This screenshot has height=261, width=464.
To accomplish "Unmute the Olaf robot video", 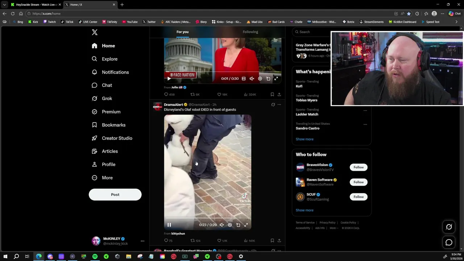I will (222, 225).
